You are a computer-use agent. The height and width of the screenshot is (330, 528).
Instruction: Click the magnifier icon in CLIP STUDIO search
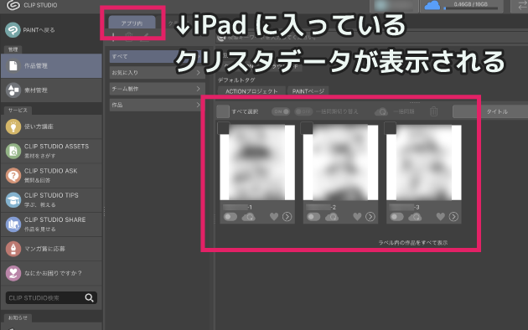click(89, 297)
